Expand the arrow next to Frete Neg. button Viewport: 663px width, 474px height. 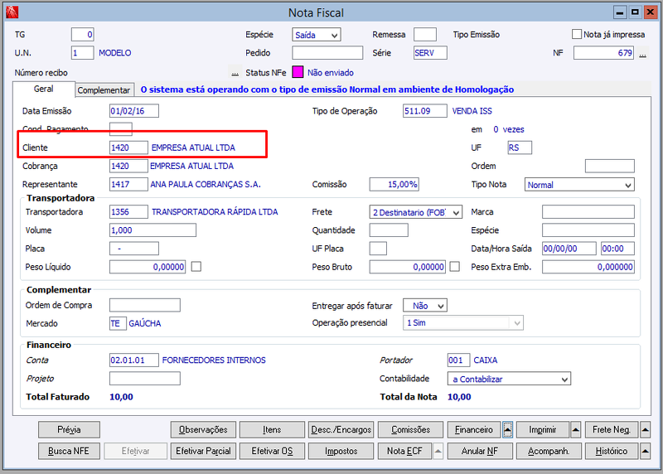pyautogui.click(x=645, y=429)
